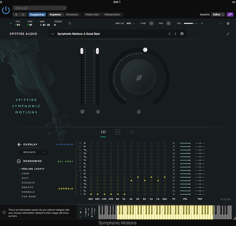The height and width of the screenshot is (226, 236).
Task: Toggle the FX checkbox for row 8
Action: point(174,177)
